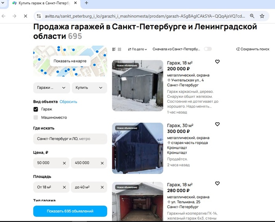This screenshot has height=222, width=275.
Task: Open the Гаражи category dropdown
Action: (x=51, y=88)
